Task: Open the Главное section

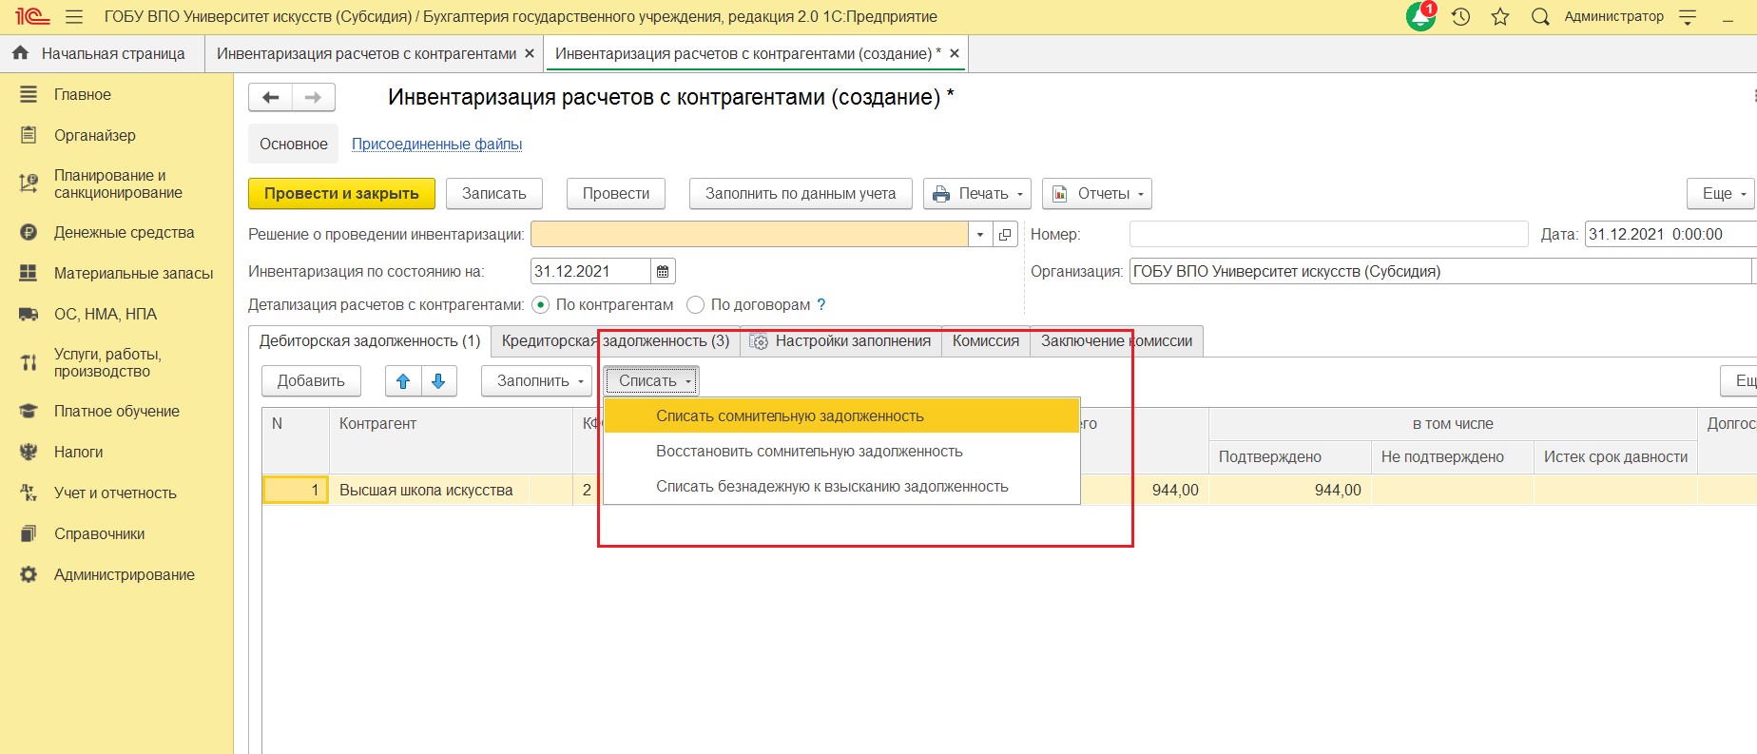Action: coord(83,95)
